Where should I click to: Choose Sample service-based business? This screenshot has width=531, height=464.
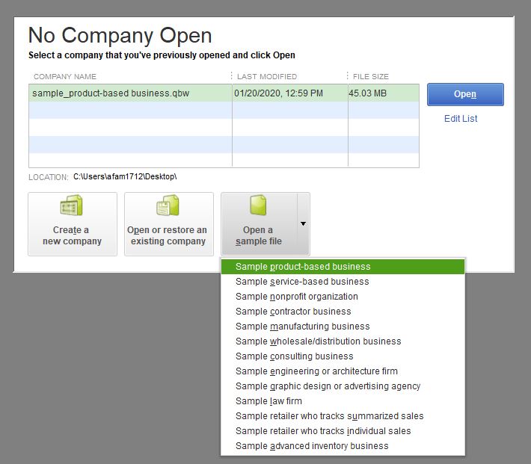pos(343,282)
